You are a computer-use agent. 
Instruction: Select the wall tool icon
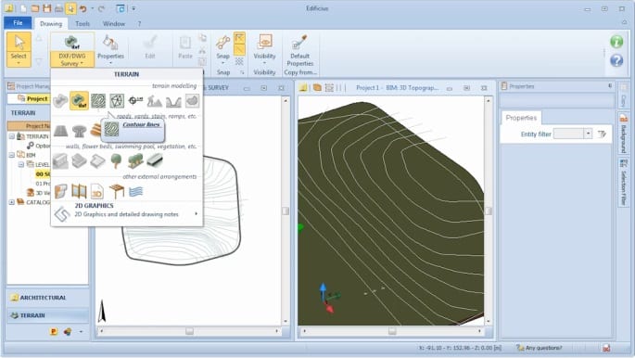coord(60,160)
